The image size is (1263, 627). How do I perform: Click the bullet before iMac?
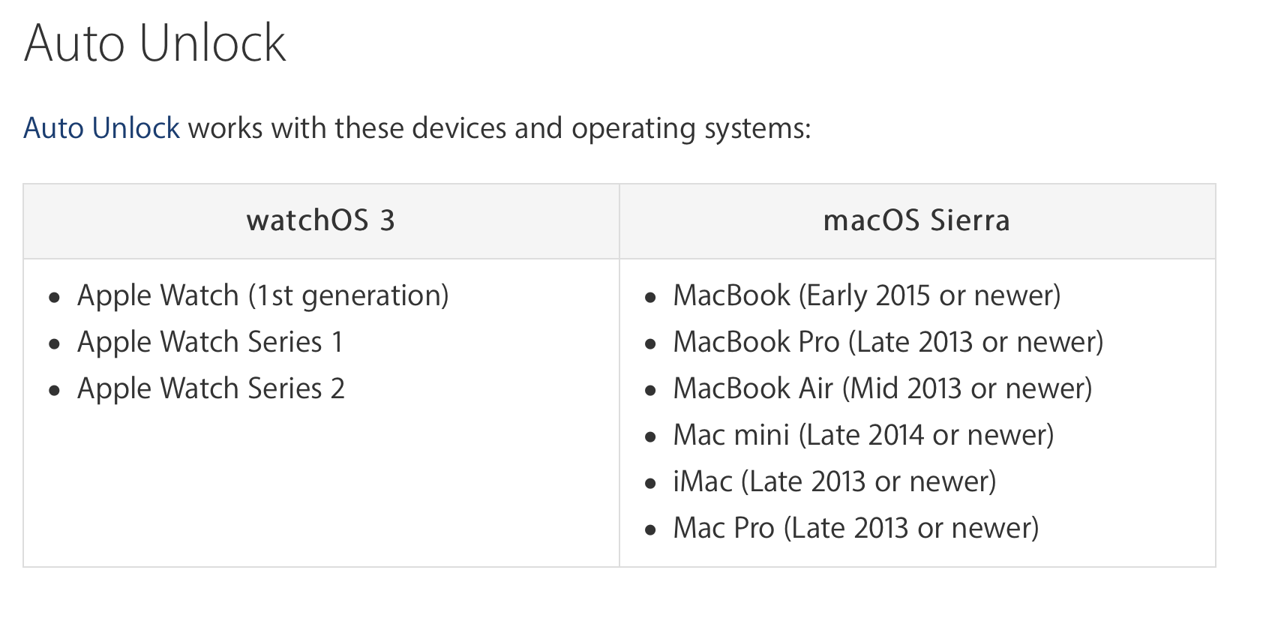tap(650, 484)
